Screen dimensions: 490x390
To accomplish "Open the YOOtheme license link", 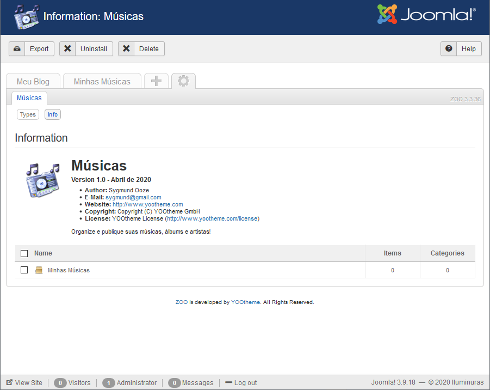I will click(x=213, y=218).
